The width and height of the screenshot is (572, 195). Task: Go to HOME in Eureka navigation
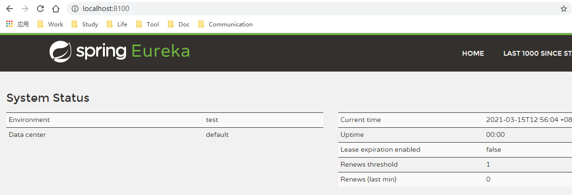click(473, 53)
